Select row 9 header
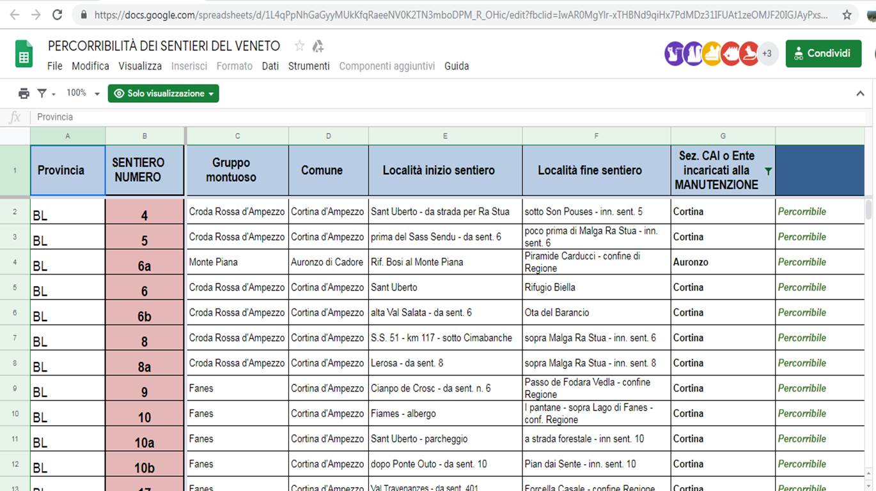The width and height of the screenshot is (876, 491). [15, 388]
